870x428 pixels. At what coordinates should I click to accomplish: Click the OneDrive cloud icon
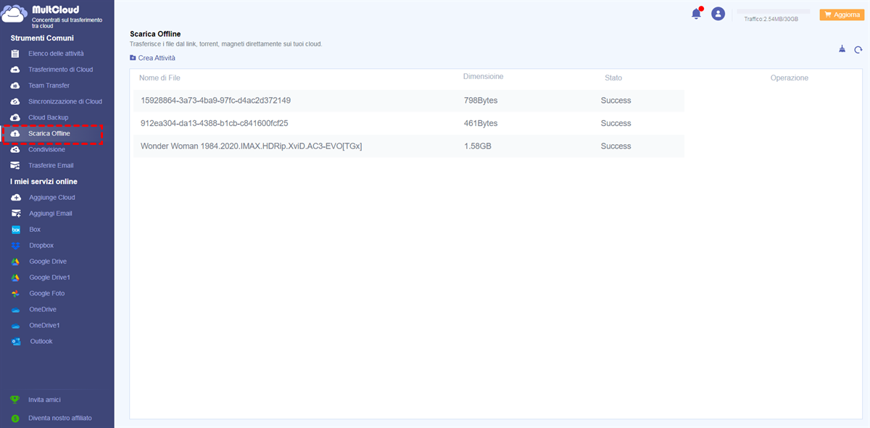tap(15, 310)
